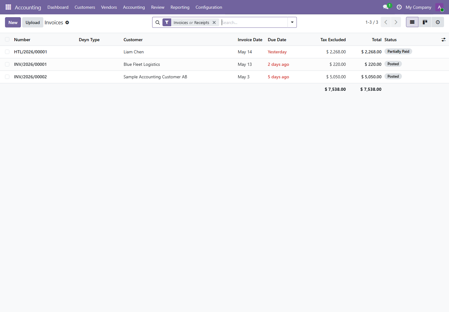Click the Invoices breadcrumb title
449x312 pixels.
tap(54, 22)
